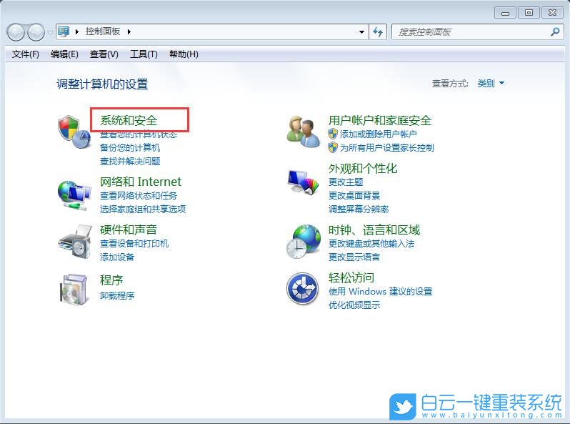Click the 添加或删除用户帐户 link
Viewport: 570px width, 424px height.
(x=379, y=134)
